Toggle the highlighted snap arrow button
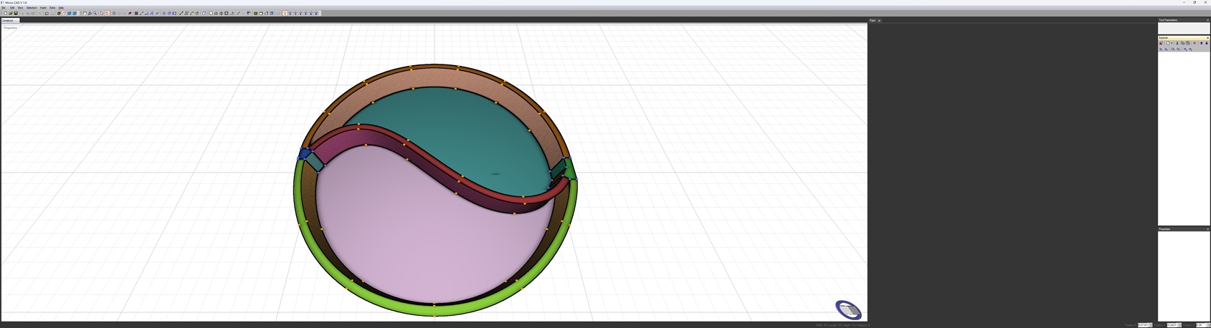Image resolution: width=1211 pixels, height=328 pixels. coord(285,13)
